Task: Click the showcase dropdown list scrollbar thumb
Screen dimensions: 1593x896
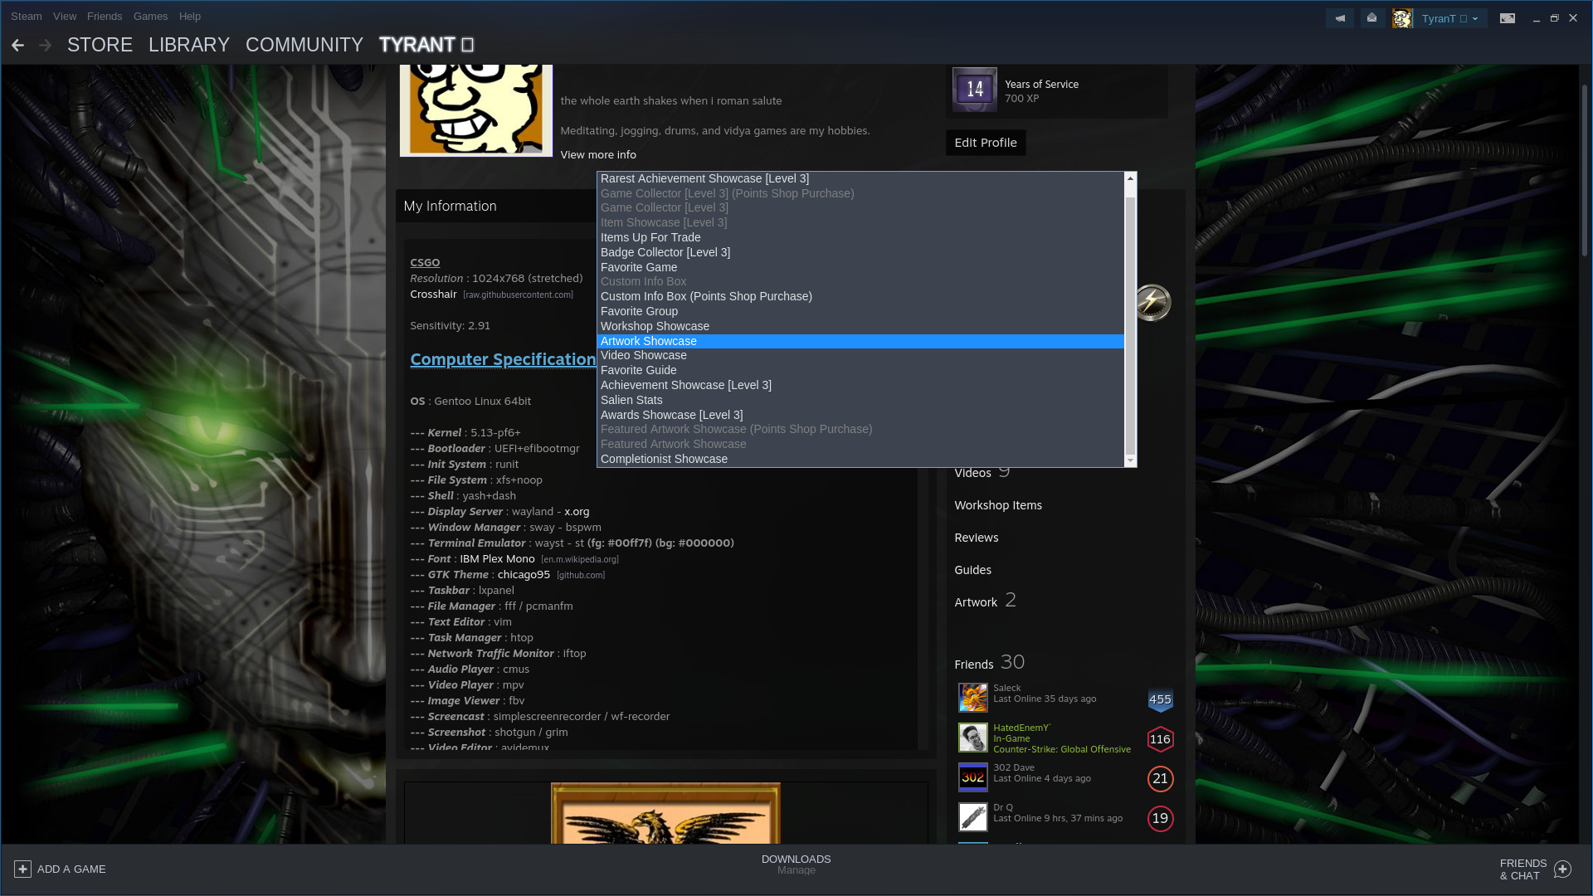Action: click(x=1130, y=324)
